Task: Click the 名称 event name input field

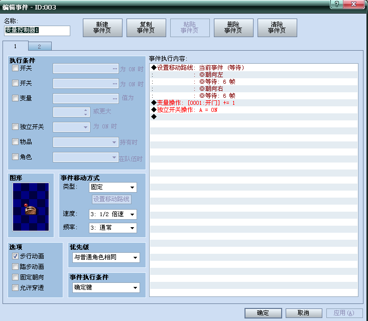Action: [37, 31]
